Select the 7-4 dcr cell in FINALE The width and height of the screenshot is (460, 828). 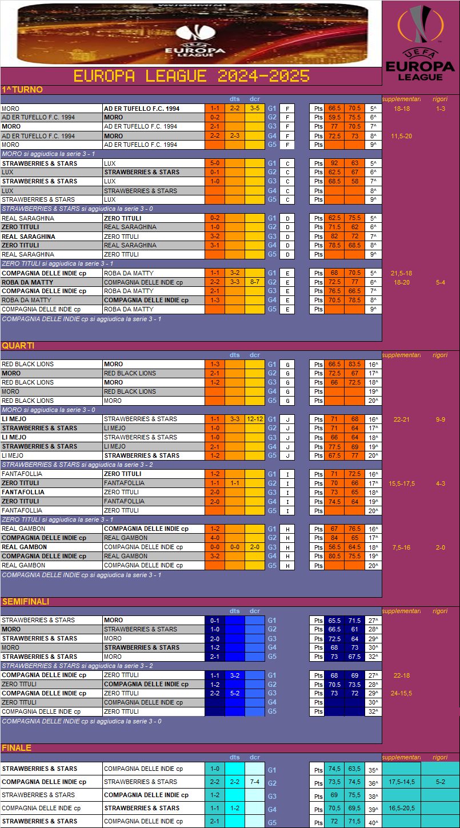pyautogui.click(x=255, y=782)
